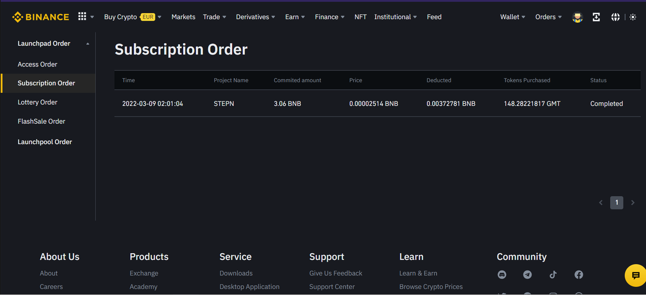This screenshot has height=295, width=646.
Task: Click the 0.00372781 BNB deducted cell
Action: 451,104
